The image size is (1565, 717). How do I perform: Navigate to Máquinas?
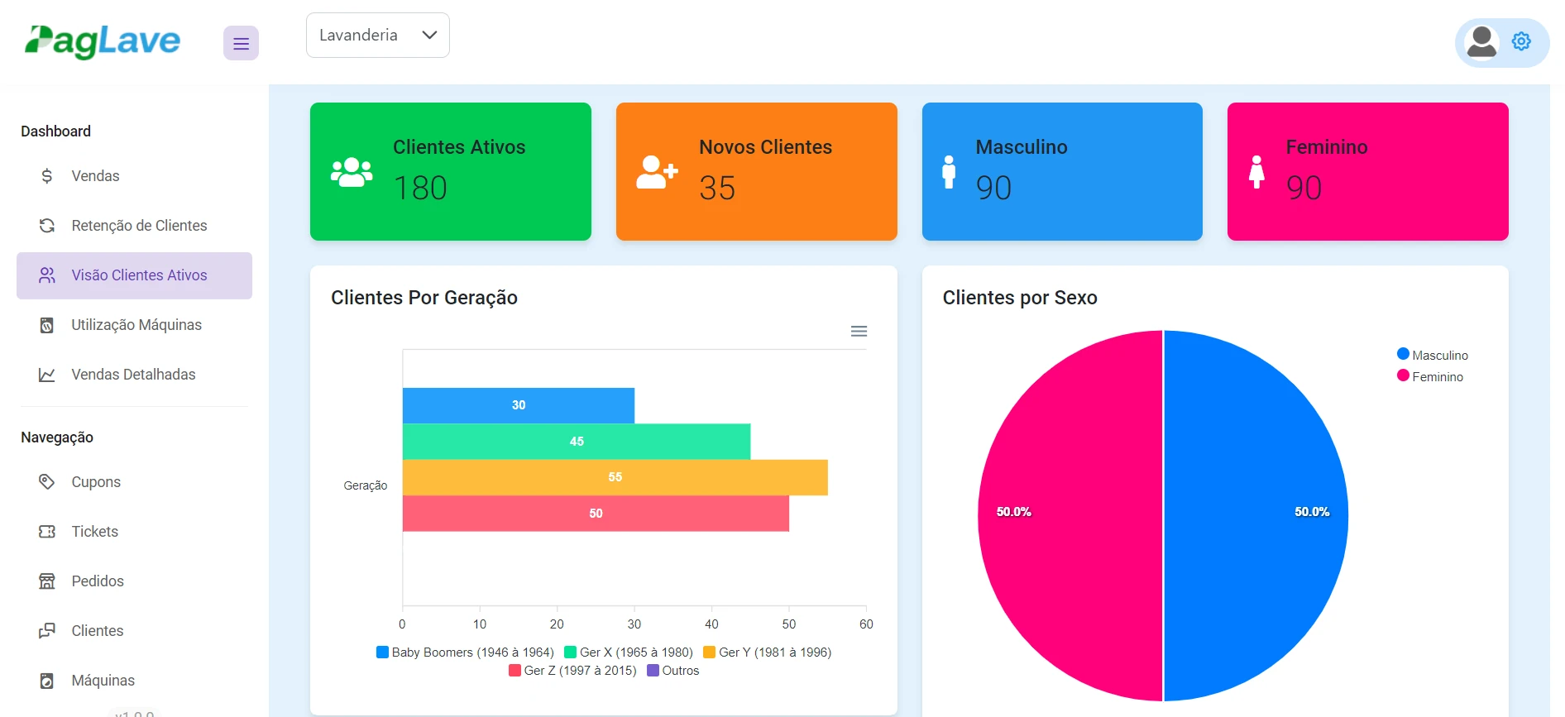(x=134, y=681)
